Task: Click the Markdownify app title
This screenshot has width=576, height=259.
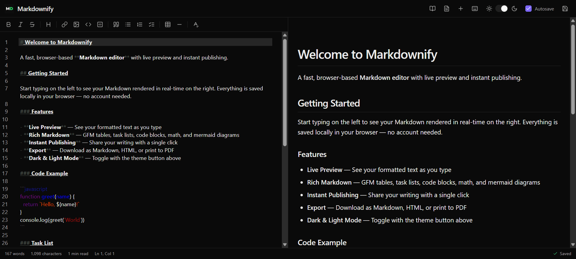Action: coord(35,9)
